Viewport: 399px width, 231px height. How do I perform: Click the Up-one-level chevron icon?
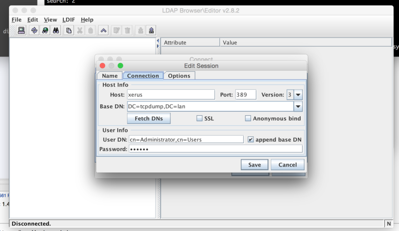103,30
